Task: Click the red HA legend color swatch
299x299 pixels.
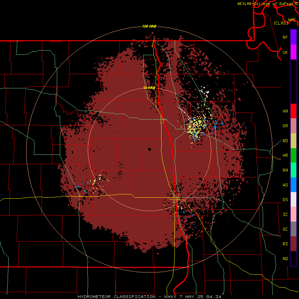Action: [x=293, y=111]
